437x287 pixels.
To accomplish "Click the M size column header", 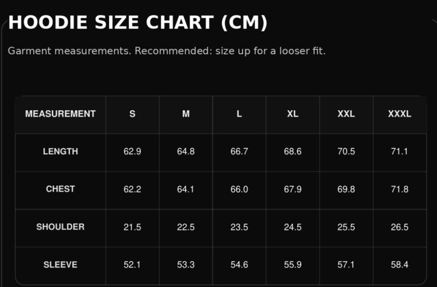I will click(x=186, y=114).
